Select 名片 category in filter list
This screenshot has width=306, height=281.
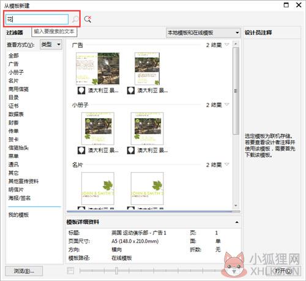[13, 81]
